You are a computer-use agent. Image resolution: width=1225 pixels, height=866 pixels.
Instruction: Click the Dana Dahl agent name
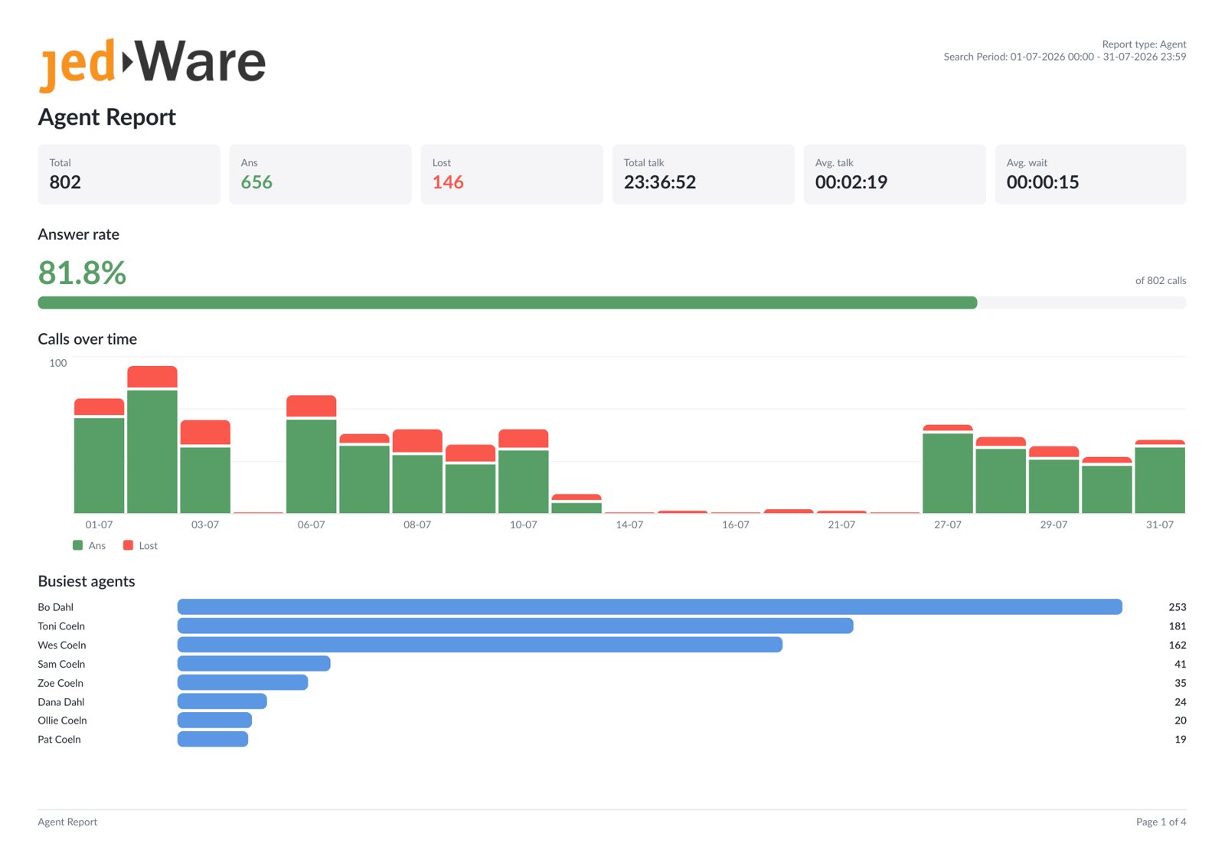tap(61, 702)
